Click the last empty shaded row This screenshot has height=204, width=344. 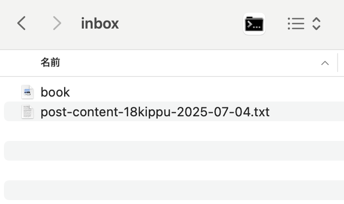(174, 190)
